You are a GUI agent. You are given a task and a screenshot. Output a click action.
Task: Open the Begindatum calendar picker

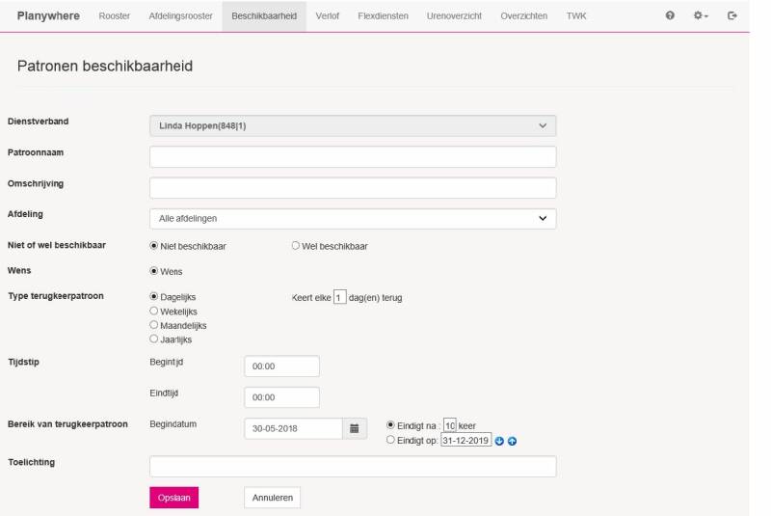[356, 428]
